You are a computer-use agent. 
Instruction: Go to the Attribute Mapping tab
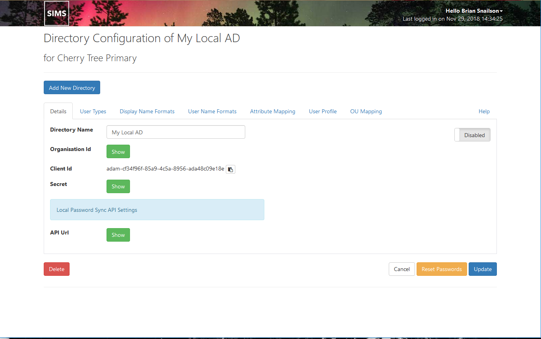click(x=273, y=111)
